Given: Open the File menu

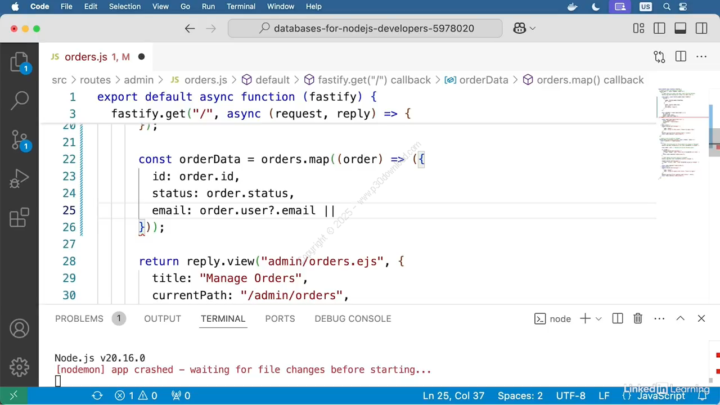Looking at the screenshot, I should pyautogui.click(x=66, y=6).
